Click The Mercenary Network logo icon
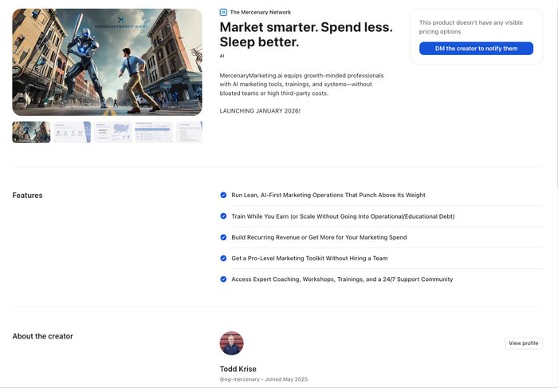558x388 pixels. (223, 12)
